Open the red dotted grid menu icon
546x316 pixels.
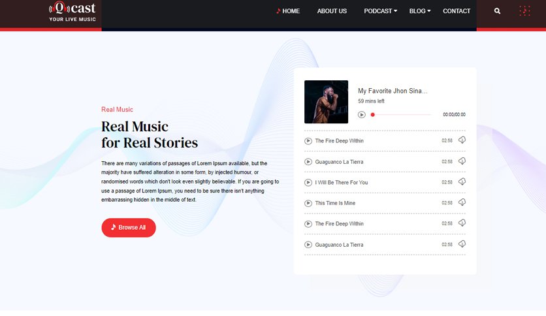(524, 11)
